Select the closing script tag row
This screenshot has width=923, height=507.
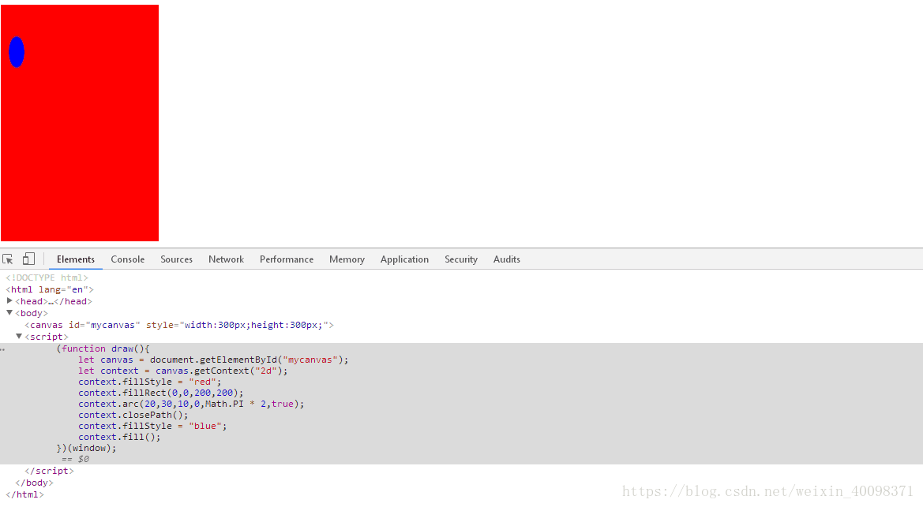point(50,471)
